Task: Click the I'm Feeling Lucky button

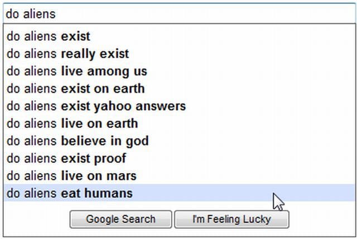Action: (x=231, y=219)
